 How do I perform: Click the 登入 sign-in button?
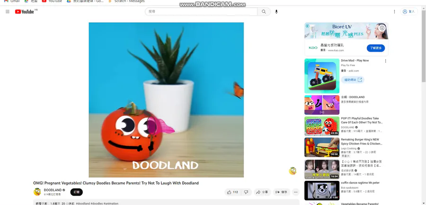pos(408,12)
